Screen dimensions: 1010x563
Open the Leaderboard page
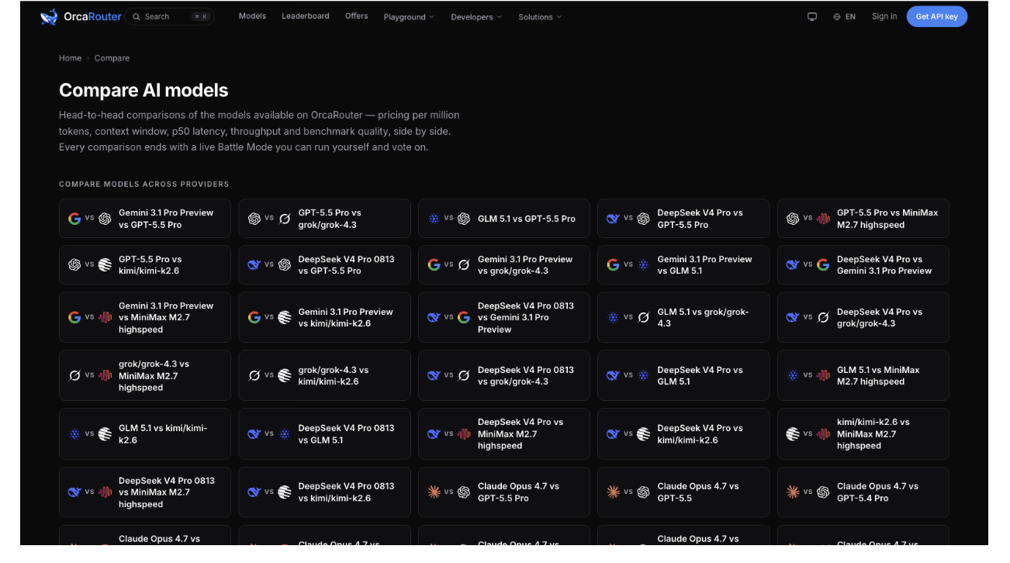point(306,16)
